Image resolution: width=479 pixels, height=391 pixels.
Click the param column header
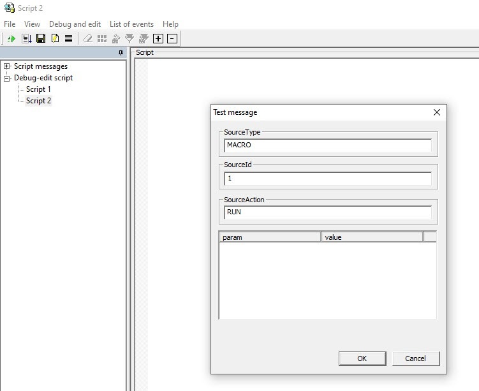tap(270, 237)
